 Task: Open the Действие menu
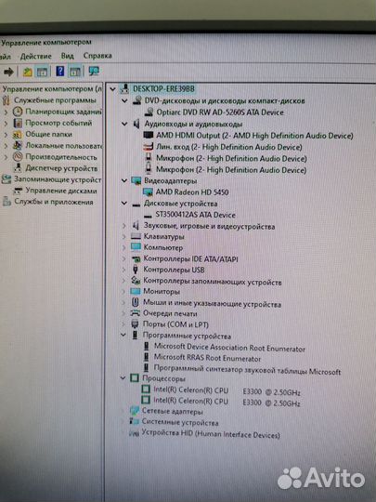click(x=36, y=56)
